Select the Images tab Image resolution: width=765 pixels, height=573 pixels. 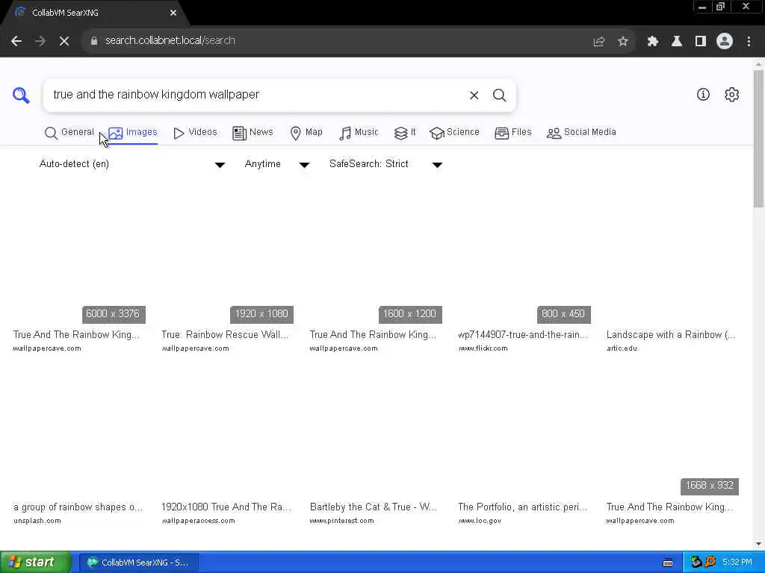(x=133, y=133)
